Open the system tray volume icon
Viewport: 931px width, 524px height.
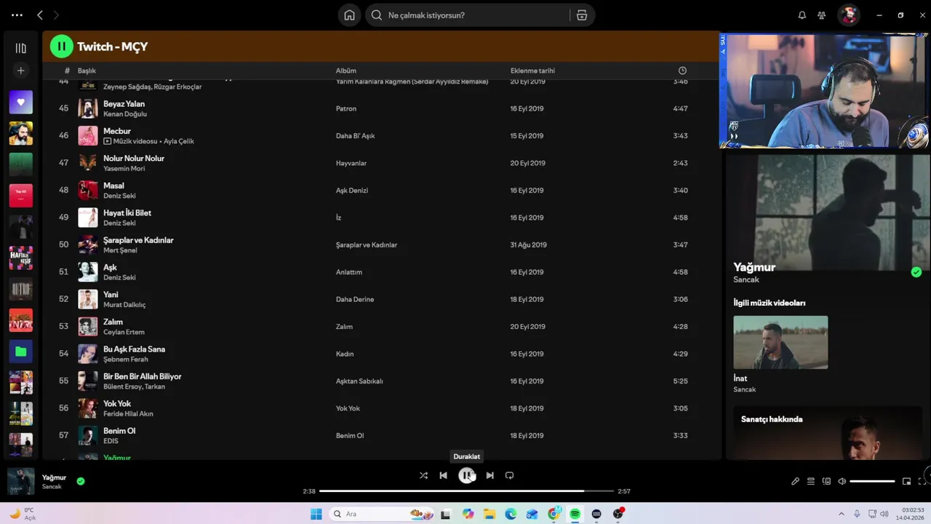(885, 514)
